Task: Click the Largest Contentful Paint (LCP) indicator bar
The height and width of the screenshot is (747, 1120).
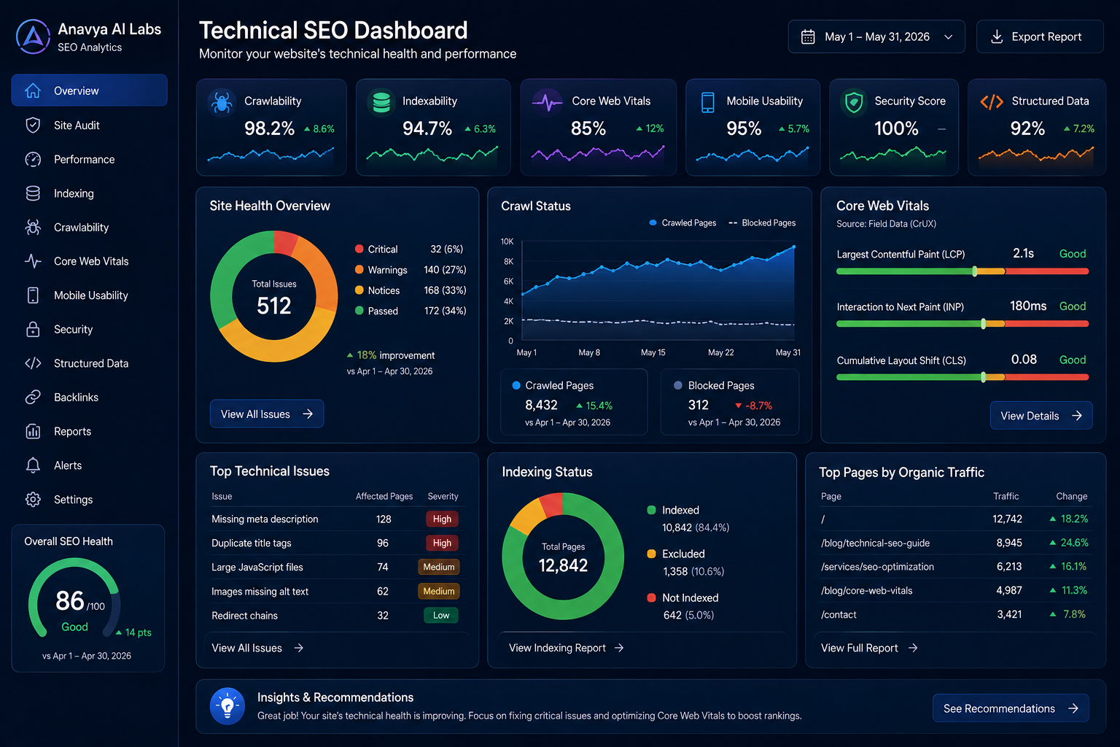Action: [962, 271]
